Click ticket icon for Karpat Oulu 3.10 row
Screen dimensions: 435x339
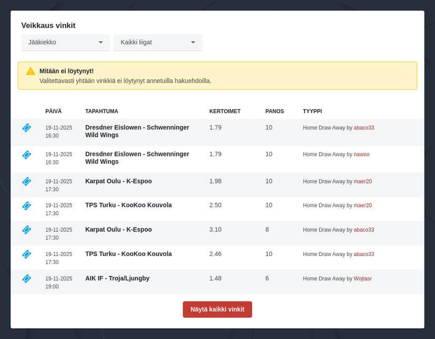(x=26, y=230)
